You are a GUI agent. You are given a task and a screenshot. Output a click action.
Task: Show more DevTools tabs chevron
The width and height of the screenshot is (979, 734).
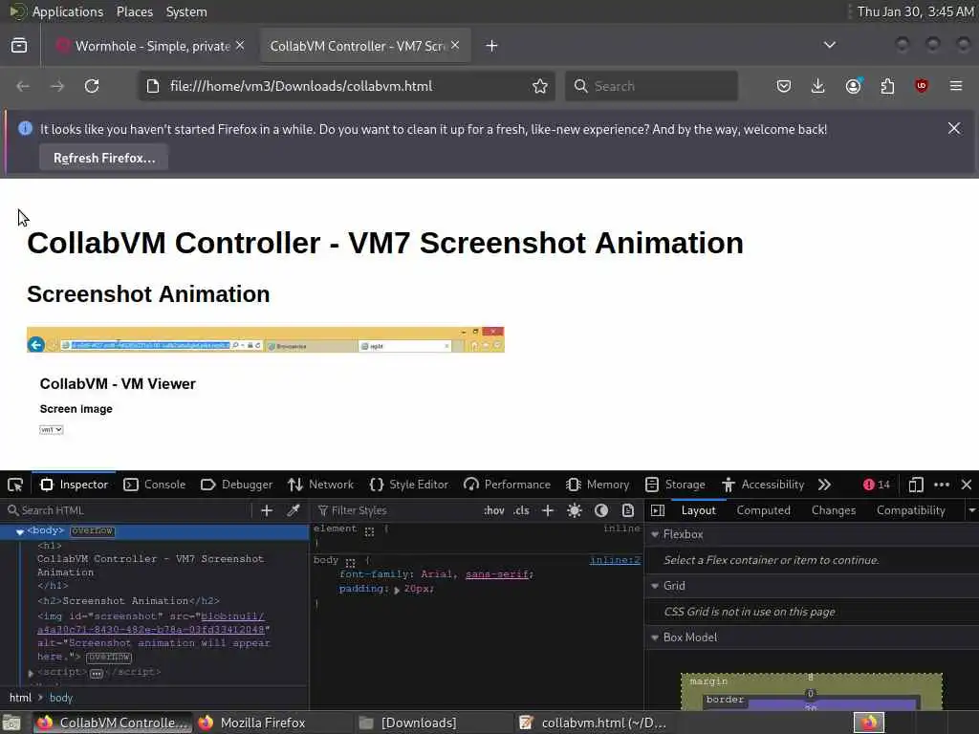pyautogui.click(x=824, y=485)
